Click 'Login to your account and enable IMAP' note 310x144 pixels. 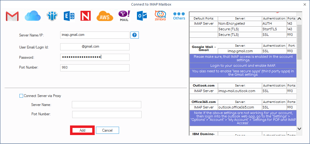[x=243, y=66]
